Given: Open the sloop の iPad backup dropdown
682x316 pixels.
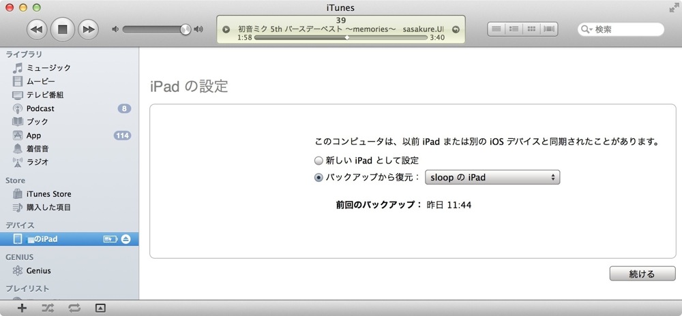Looking at the screenshot, I should tap(492, 178).
